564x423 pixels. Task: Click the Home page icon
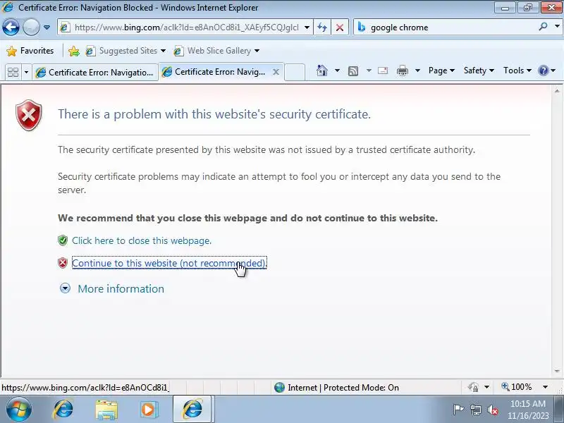tap(322, 70)
